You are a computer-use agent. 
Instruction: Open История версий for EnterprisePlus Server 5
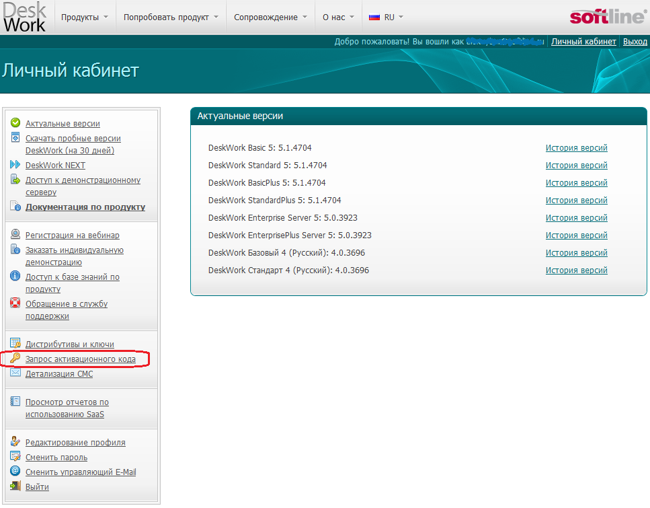(x=576, y=235)
